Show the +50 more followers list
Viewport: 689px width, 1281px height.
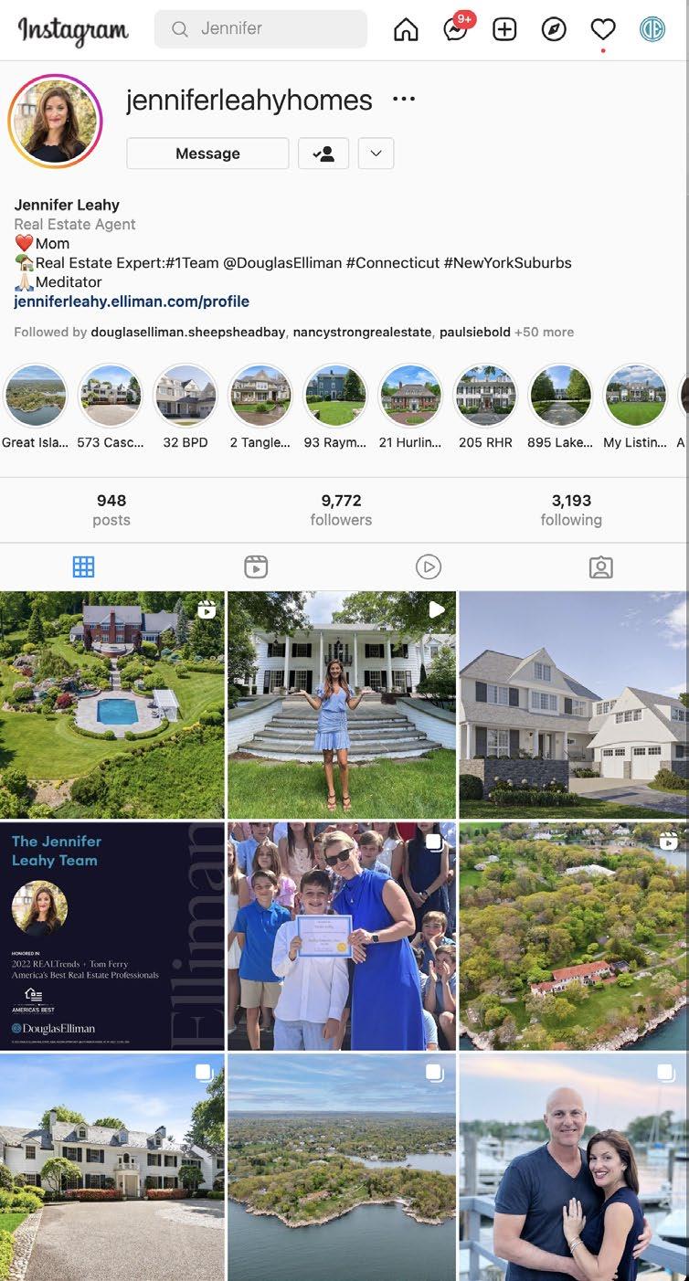[544, 332]
